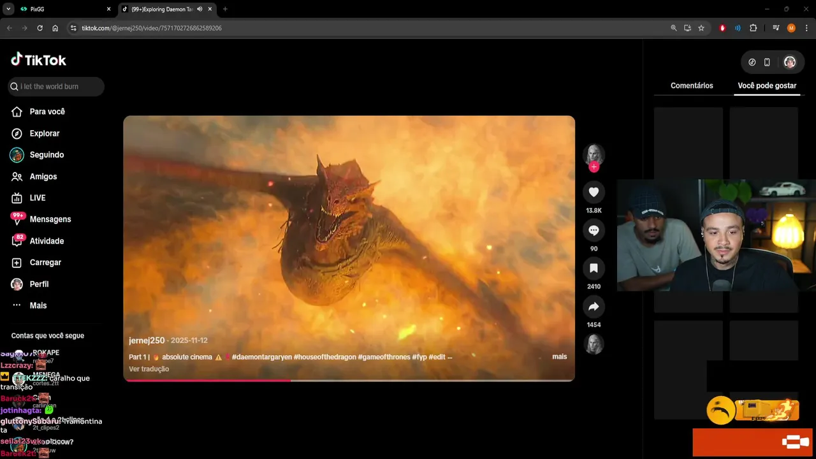Expand the caption with mais
The image size is (816, 459).
(x=559, y=356)
